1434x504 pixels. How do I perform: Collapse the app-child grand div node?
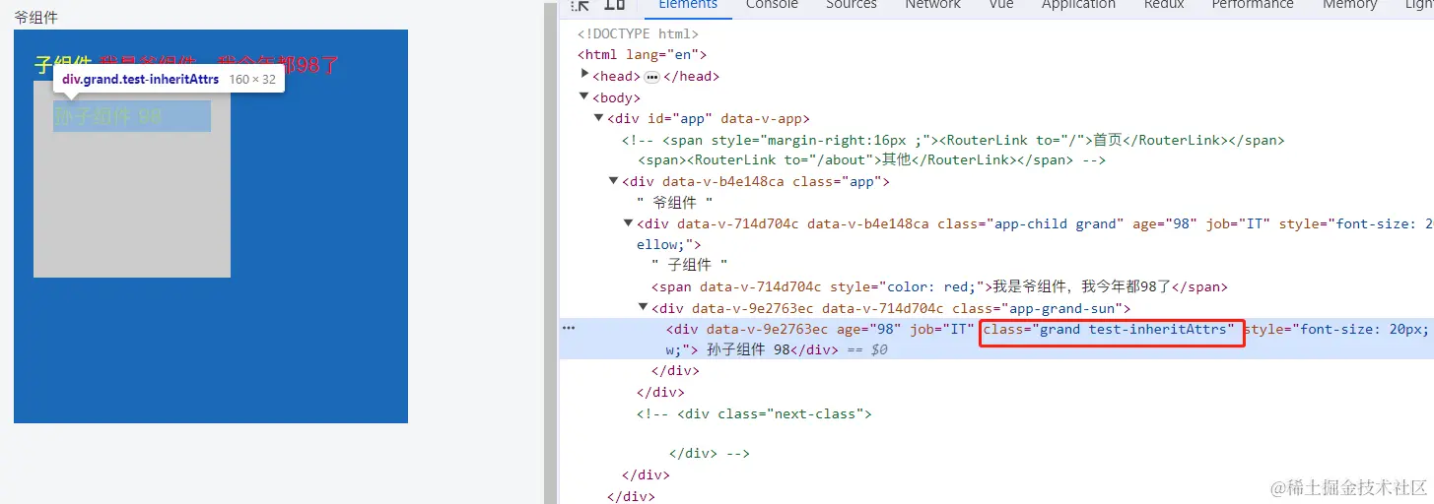[x=629, y=223]
